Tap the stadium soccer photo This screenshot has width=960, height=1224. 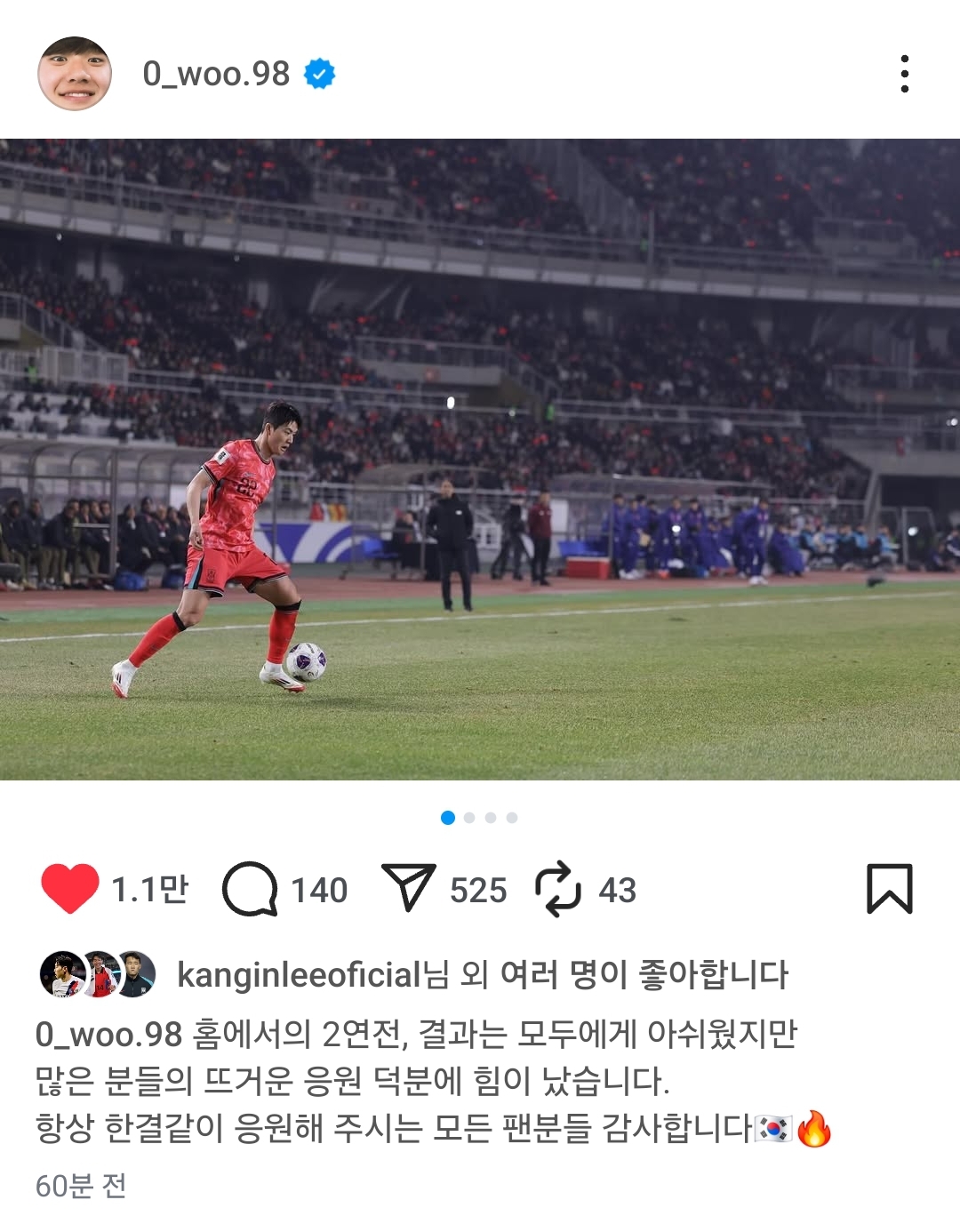(480, 460)
